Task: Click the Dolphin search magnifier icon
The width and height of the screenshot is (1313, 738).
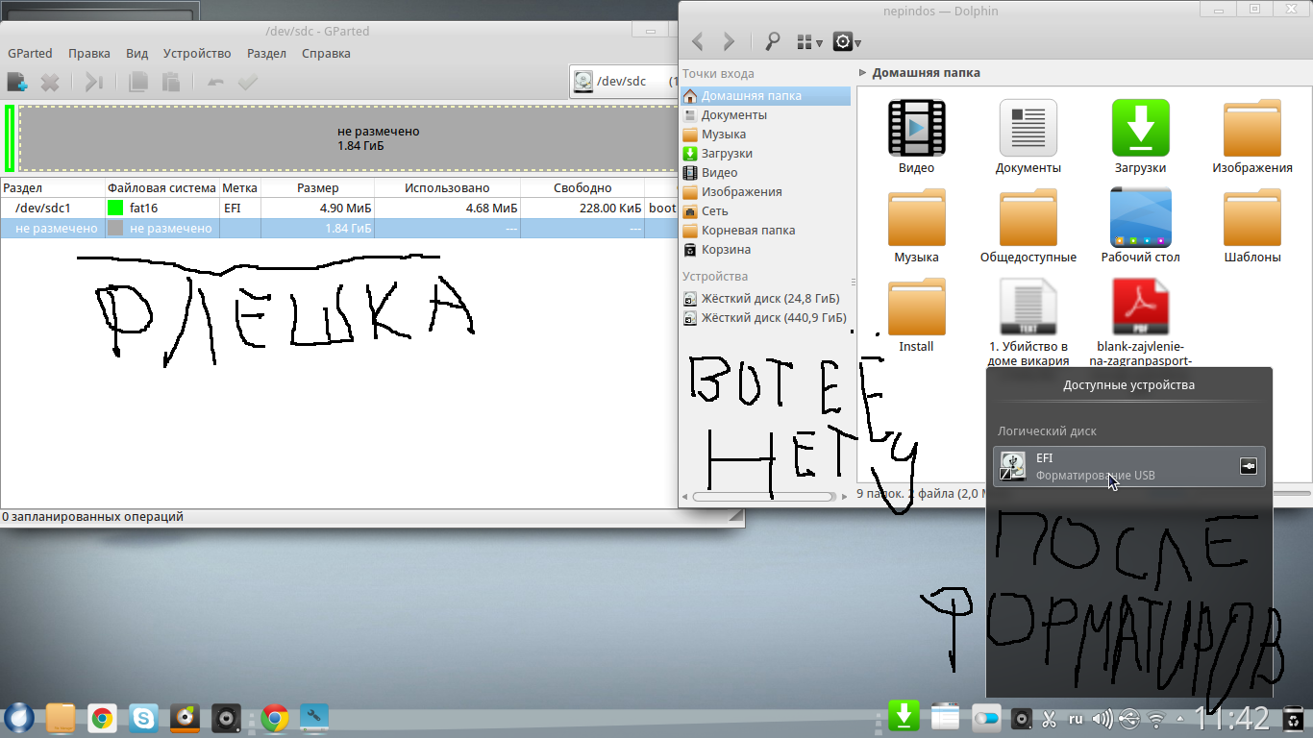Action: point(772,41)
